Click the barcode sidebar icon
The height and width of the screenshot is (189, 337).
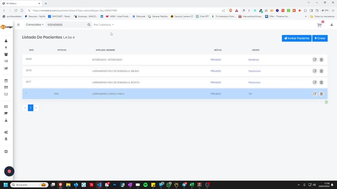coord(6,61)
